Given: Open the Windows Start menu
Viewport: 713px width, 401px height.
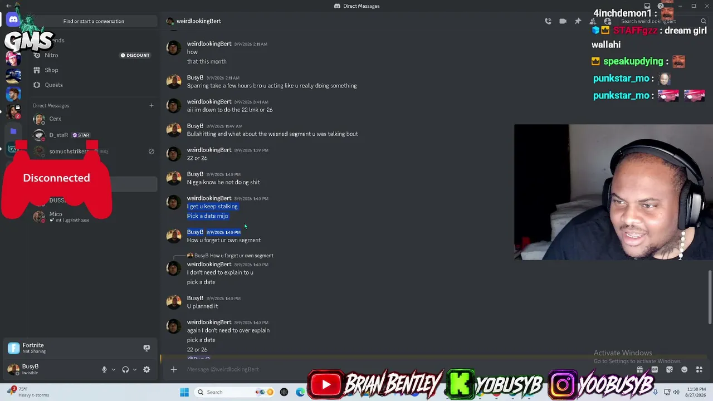Looking at the screenshot, I should pos(184,392).
